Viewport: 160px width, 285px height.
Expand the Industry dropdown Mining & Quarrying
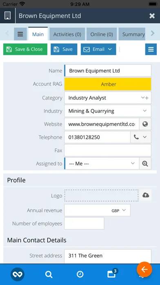point(108,111)
